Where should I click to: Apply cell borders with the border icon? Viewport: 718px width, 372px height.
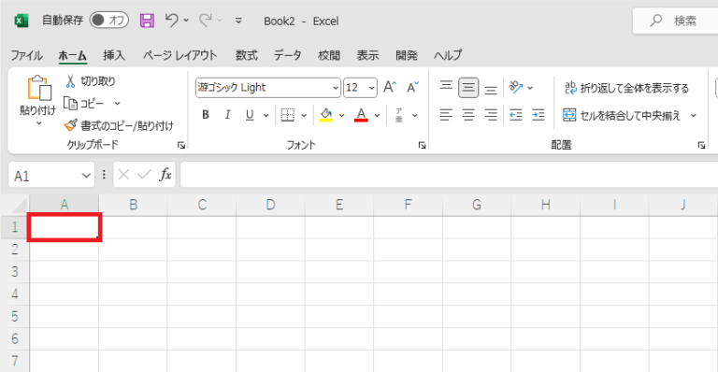point(288,115)
